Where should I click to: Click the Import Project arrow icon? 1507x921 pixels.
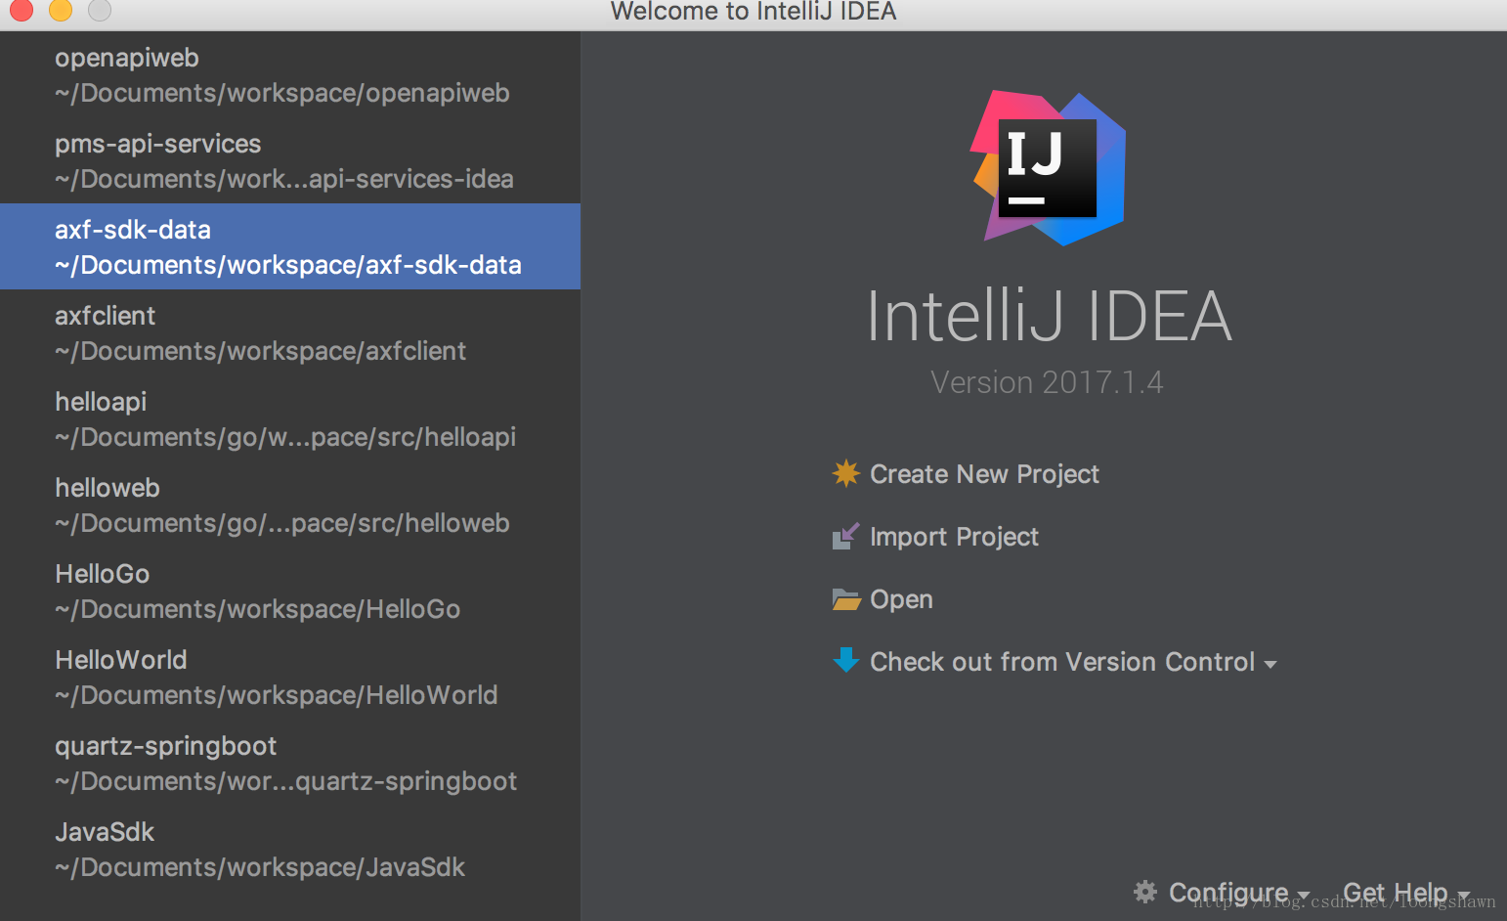[x=845, y=537]
